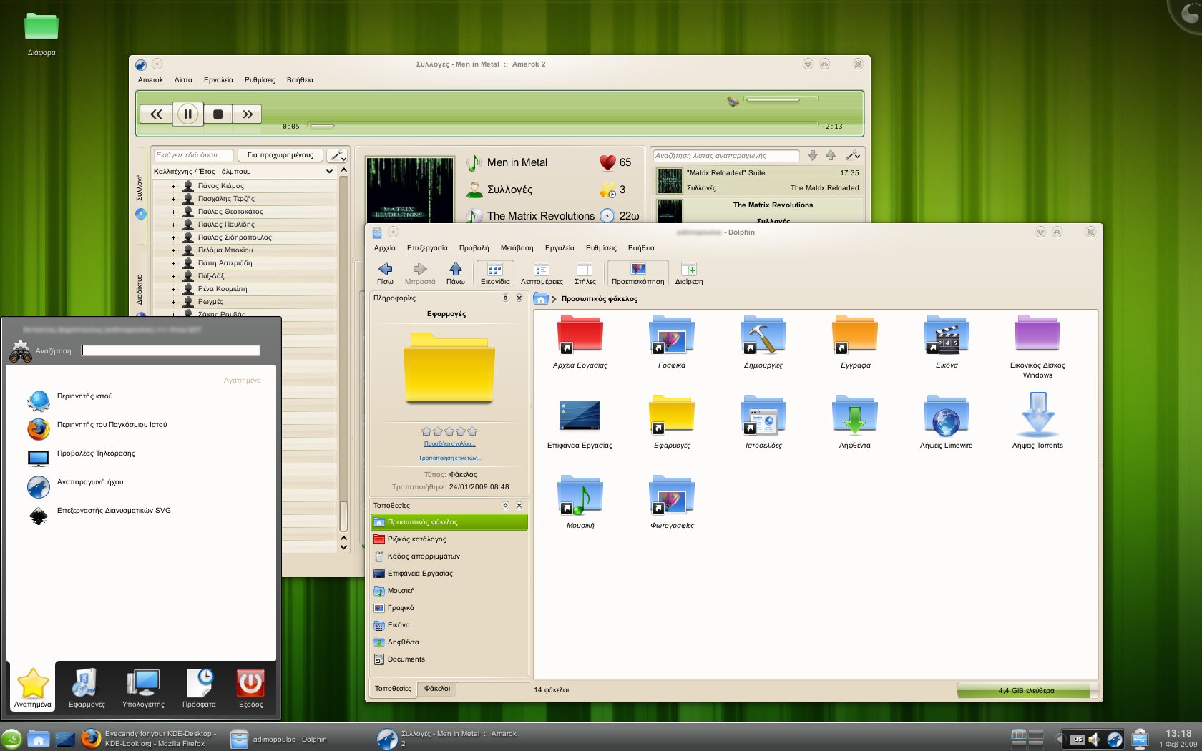
Task: Switch to Εφαρμογές tab in Kickoff menu
Action: click(87, 688)
